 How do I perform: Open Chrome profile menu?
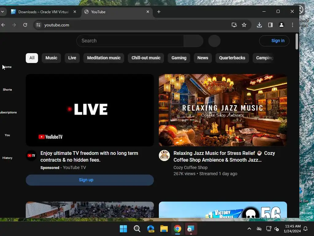click(281, 25)
